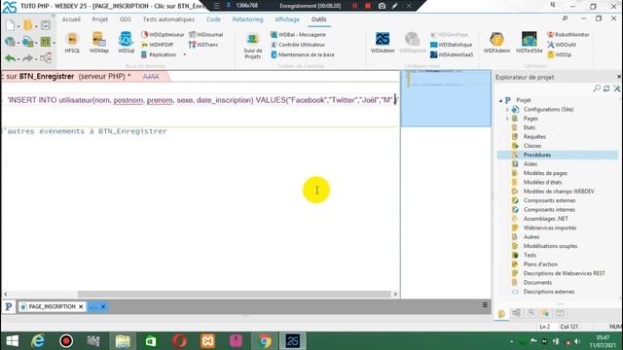Open Suivi de Projets
This screenshot has width=623, height=350.
pos(253,46)
